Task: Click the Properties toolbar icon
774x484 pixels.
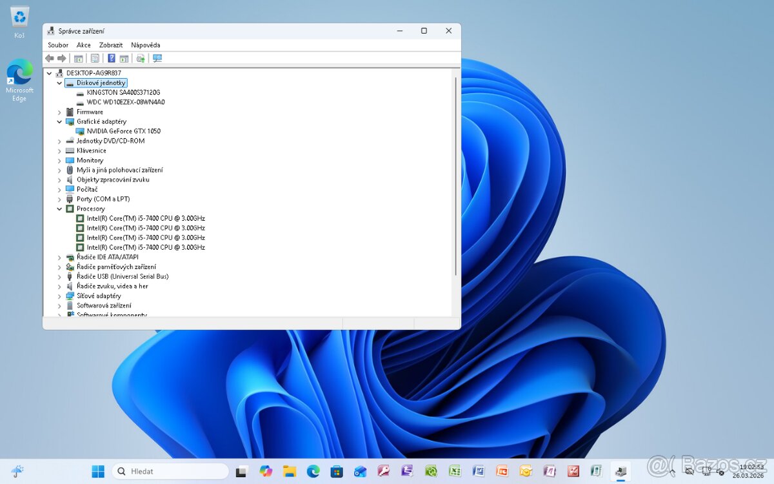Action: point(95,58)
